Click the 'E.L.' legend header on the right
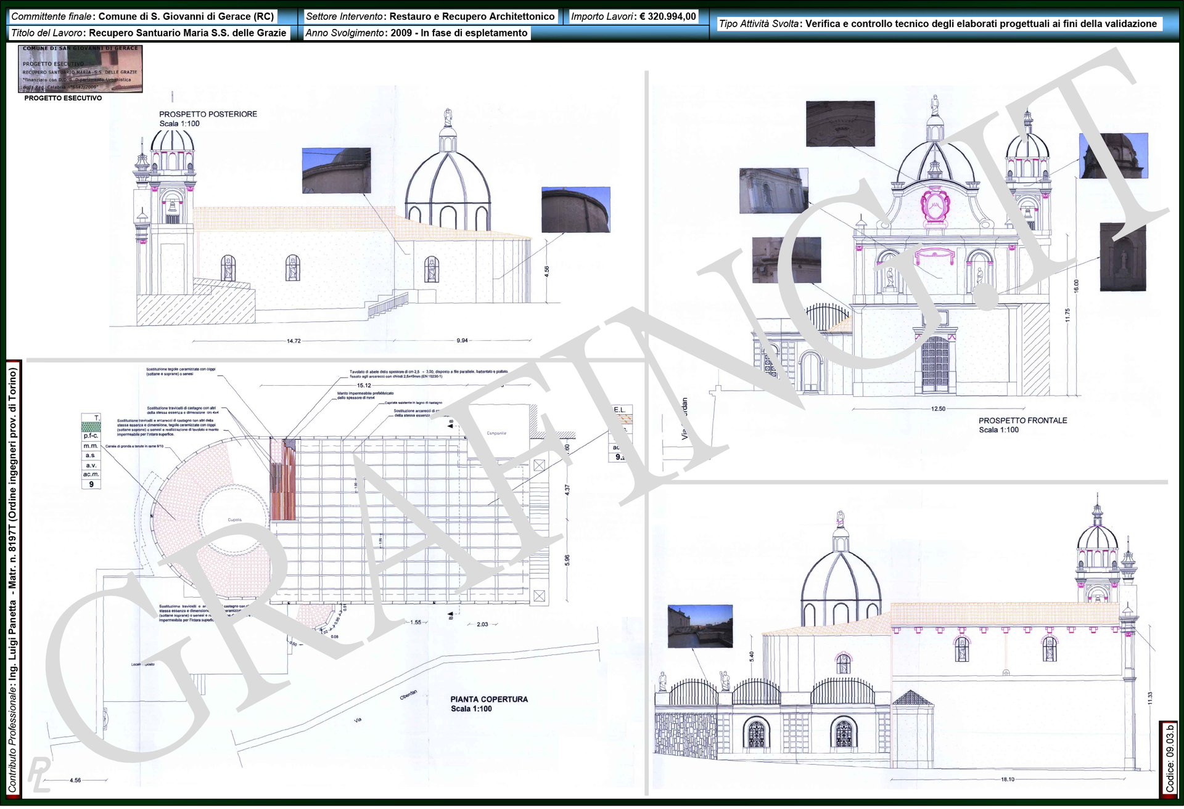1184x809 pixels. coord(619,410)
